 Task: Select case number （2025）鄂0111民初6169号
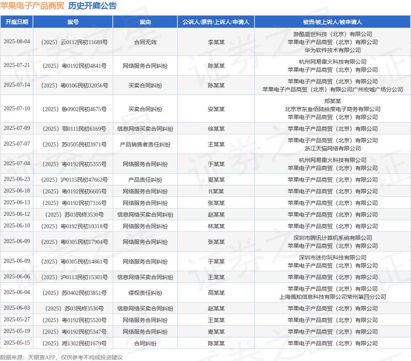(74, 129)
